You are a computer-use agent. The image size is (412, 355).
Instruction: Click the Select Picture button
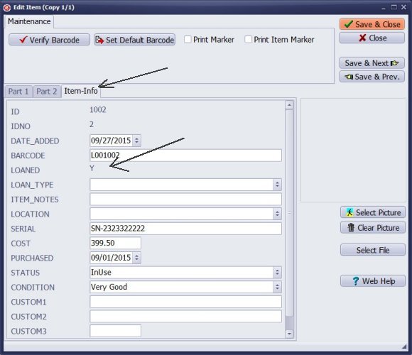click(373, 212)
